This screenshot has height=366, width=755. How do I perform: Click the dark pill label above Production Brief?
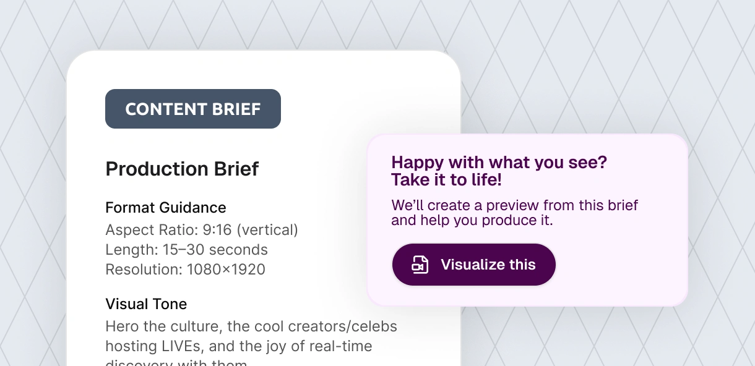192,108
